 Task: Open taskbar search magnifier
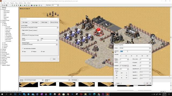(6, 94)
